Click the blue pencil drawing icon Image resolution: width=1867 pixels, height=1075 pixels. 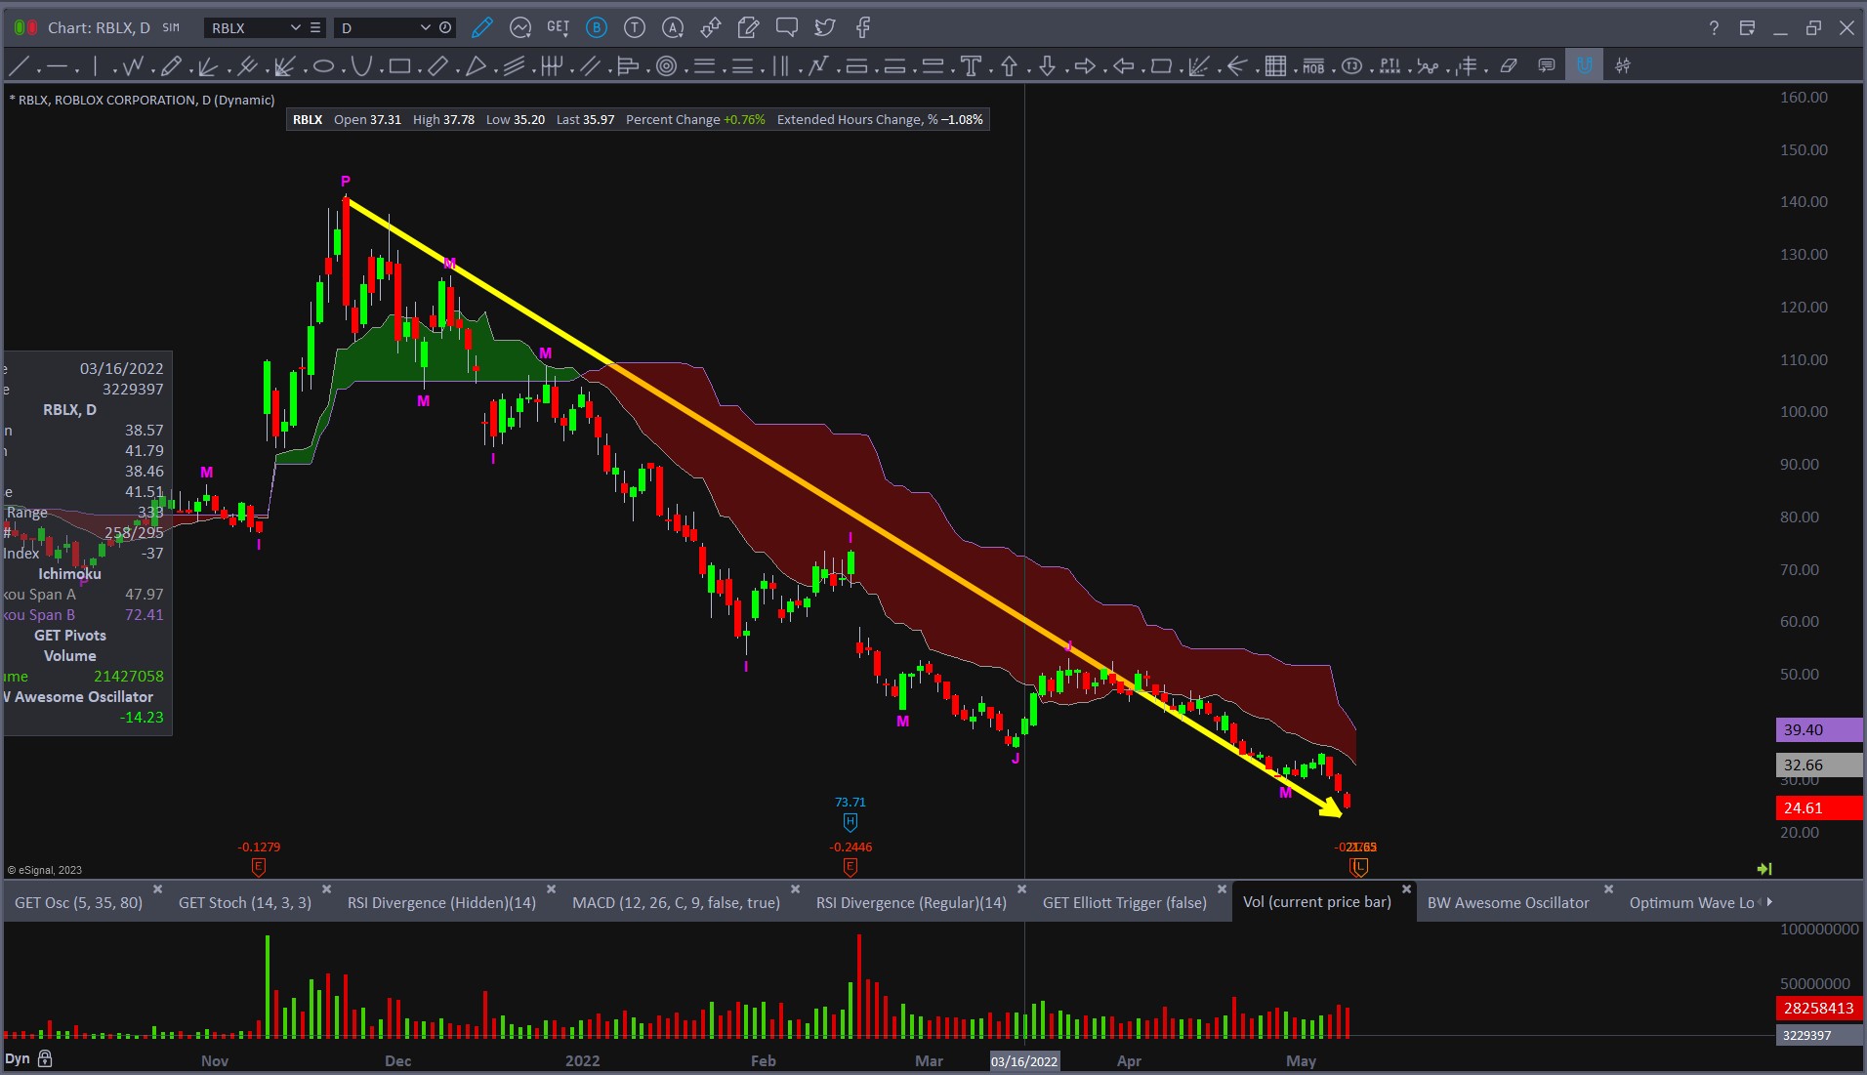tap(481, 28)
